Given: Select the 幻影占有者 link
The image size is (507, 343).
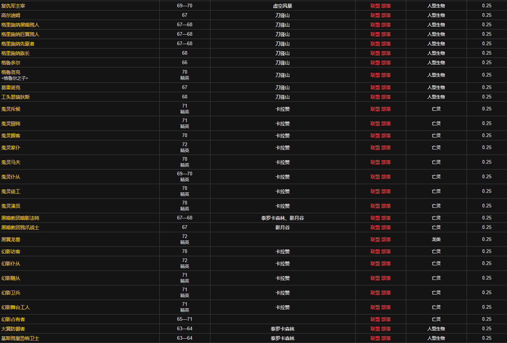Looking at the screenshot, I should (x=13, y=319).
